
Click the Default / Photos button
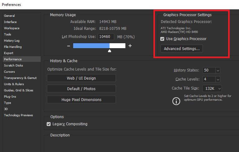81,89
